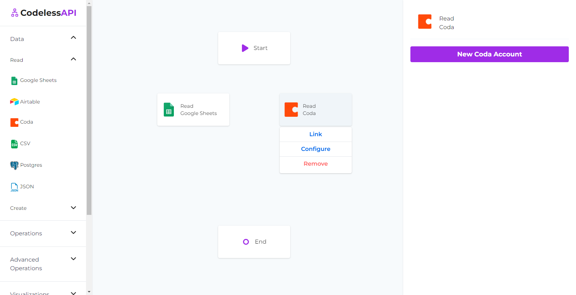Click the New Coda Account button
The height and width of the screenshot is (295, 576).
[x=490, y=54]
